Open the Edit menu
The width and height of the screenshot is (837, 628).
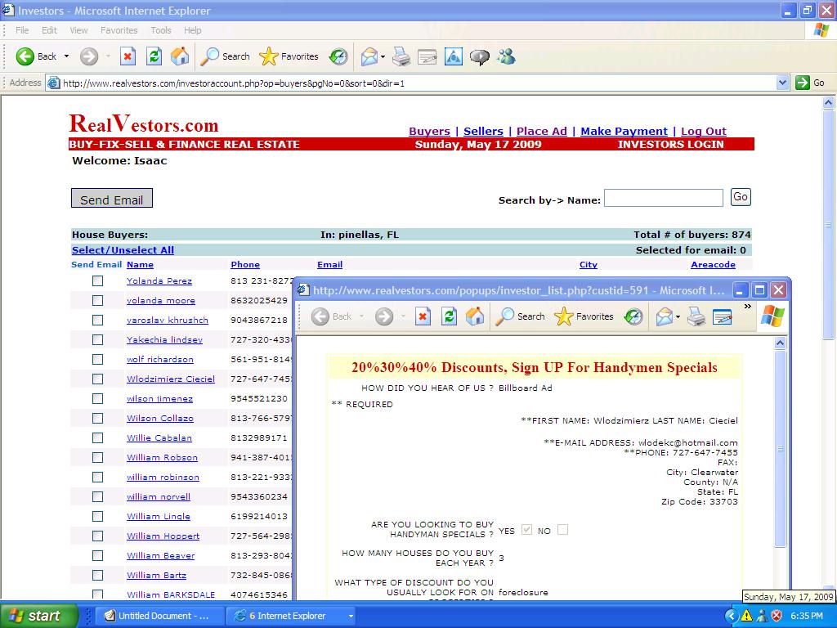pyautogui.click(x=49, y=30)
